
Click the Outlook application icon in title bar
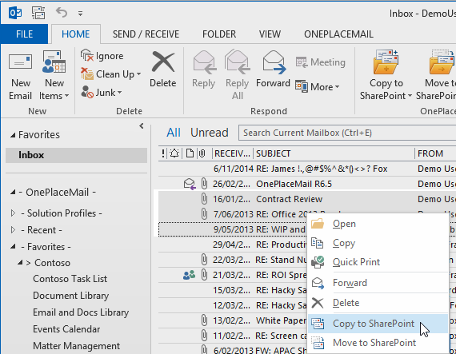(15, 13)
